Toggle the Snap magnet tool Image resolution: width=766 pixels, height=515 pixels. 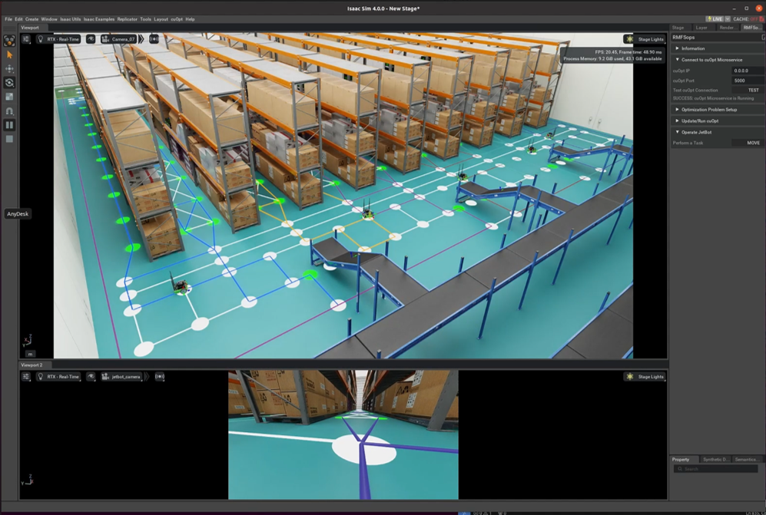(x=9, y=111)
